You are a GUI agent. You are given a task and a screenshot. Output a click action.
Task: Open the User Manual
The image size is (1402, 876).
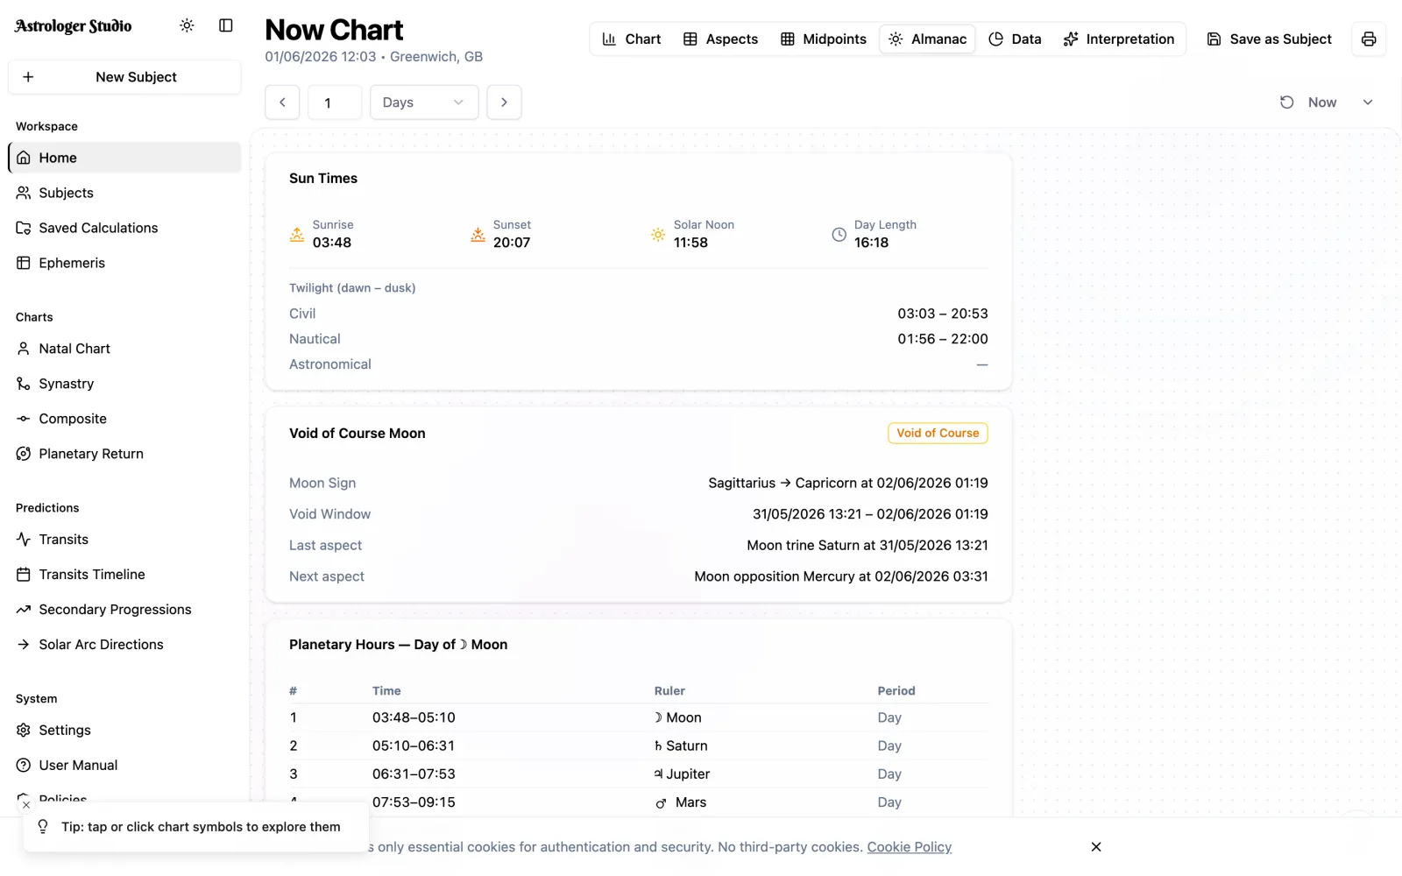(124, 766)
